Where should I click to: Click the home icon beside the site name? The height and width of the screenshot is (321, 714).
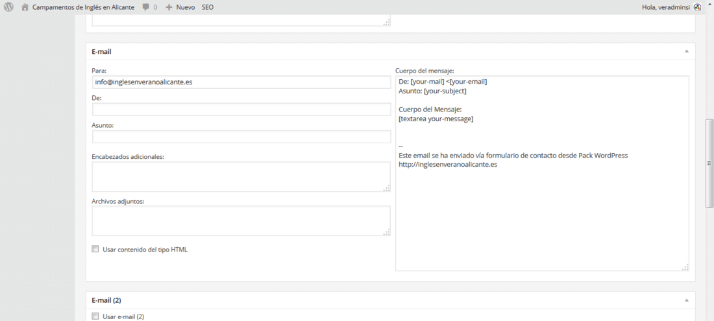point(25,7)
